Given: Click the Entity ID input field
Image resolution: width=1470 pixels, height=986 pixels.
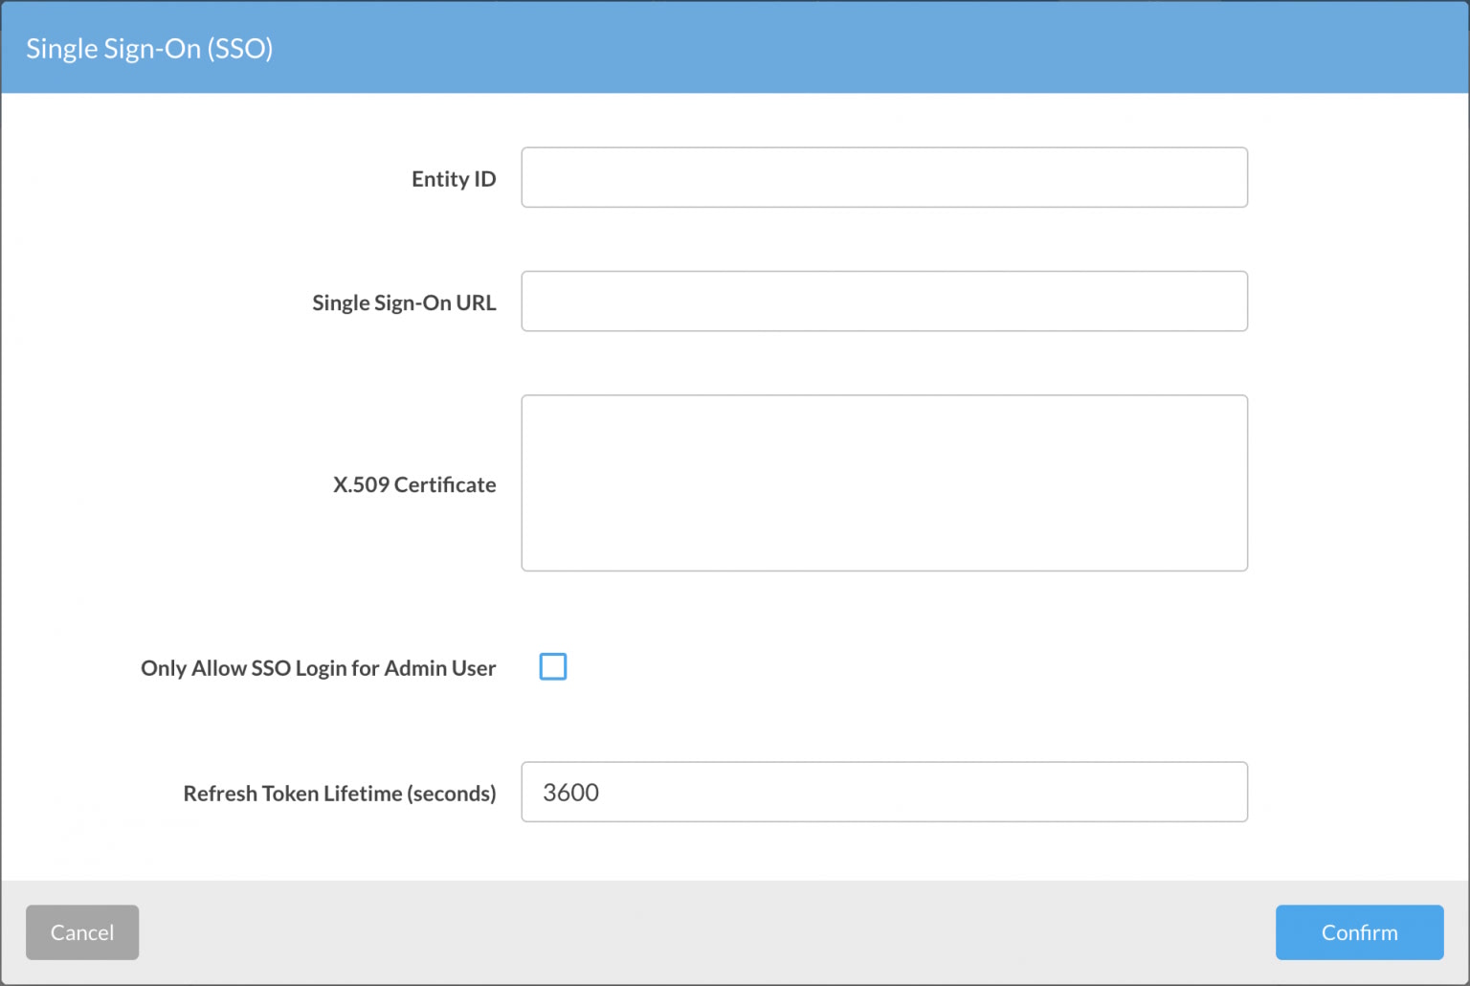Looking at the screenshot, I should pos(883,177).
